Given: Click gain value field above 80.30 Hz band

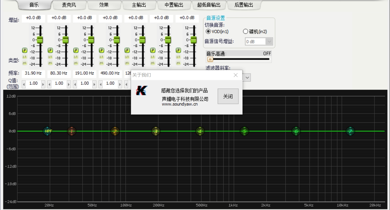Looking at the screenshot, I should 59,18.
